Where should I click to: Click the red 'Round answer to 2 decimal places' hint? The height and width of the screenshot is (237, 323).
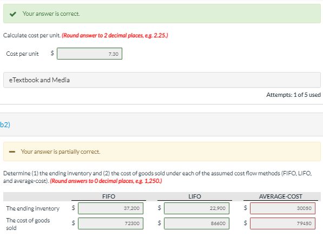click(115, 36)
